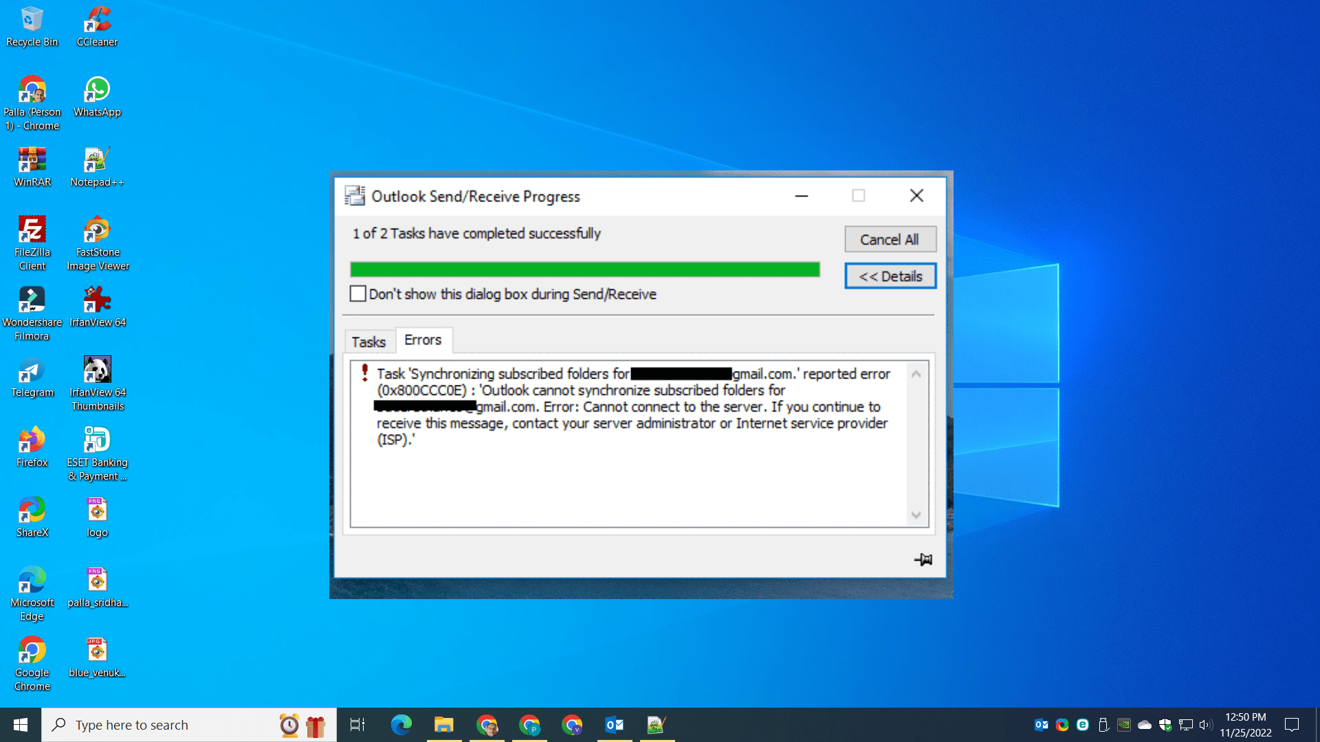Image resolution: width=1320 pixels, height=742 pixels.
Task: Click the Windows Start button
Action: pos(21,725)
